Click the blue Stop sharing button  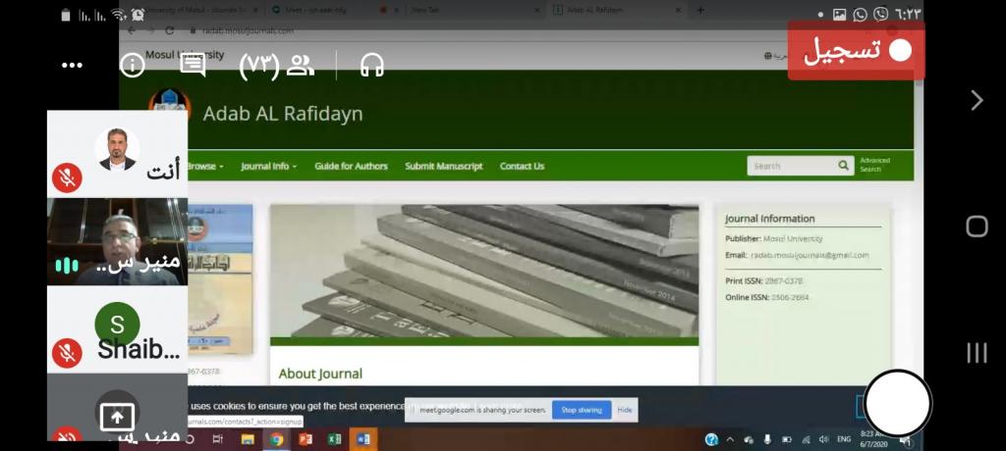[581, 410]
